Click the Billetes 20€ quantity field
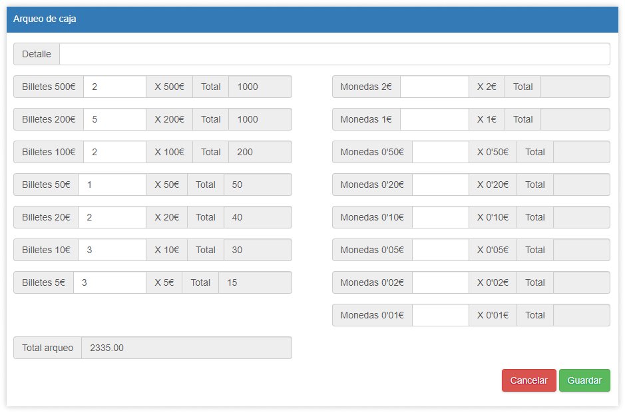Screen dimensions: 625x413 (x=112, y=217)
